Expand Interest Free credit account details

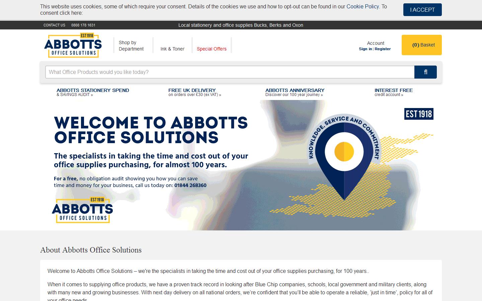[394, 92]
